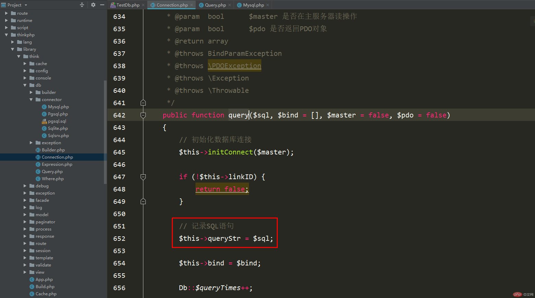Click the \PDOException reference
Viewport: 535px width, 298px height.
pyautogui.click(x=235, y=66)
